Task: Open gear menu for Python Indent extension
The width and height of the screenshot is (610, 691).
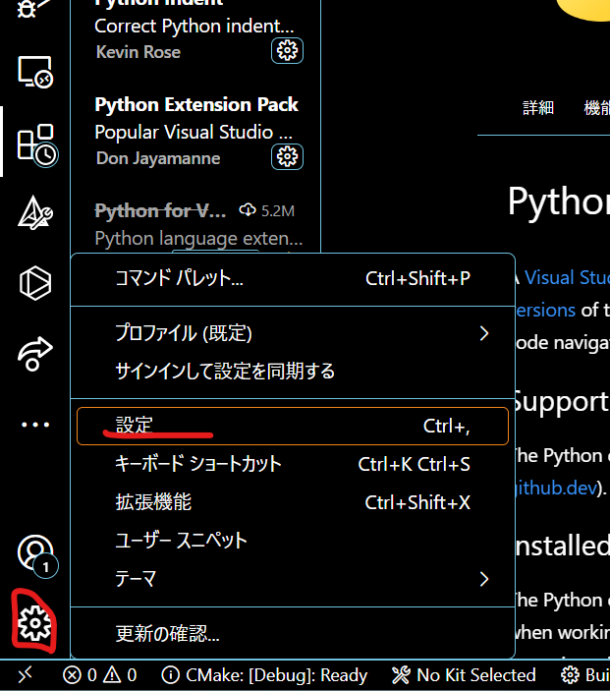Action: pyautogui.click(x=287, y=51)
